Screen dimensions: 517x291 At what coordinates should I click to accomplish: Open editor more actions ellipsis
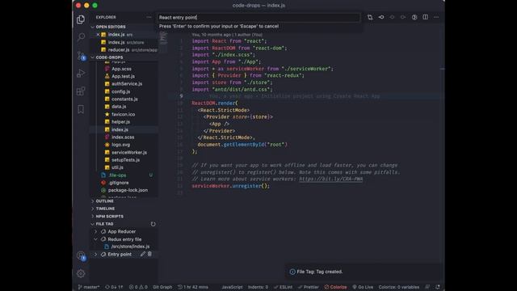(x=436, y=17)
